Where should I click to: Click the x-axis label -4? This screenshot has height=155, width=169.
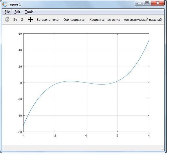[23, 136]
